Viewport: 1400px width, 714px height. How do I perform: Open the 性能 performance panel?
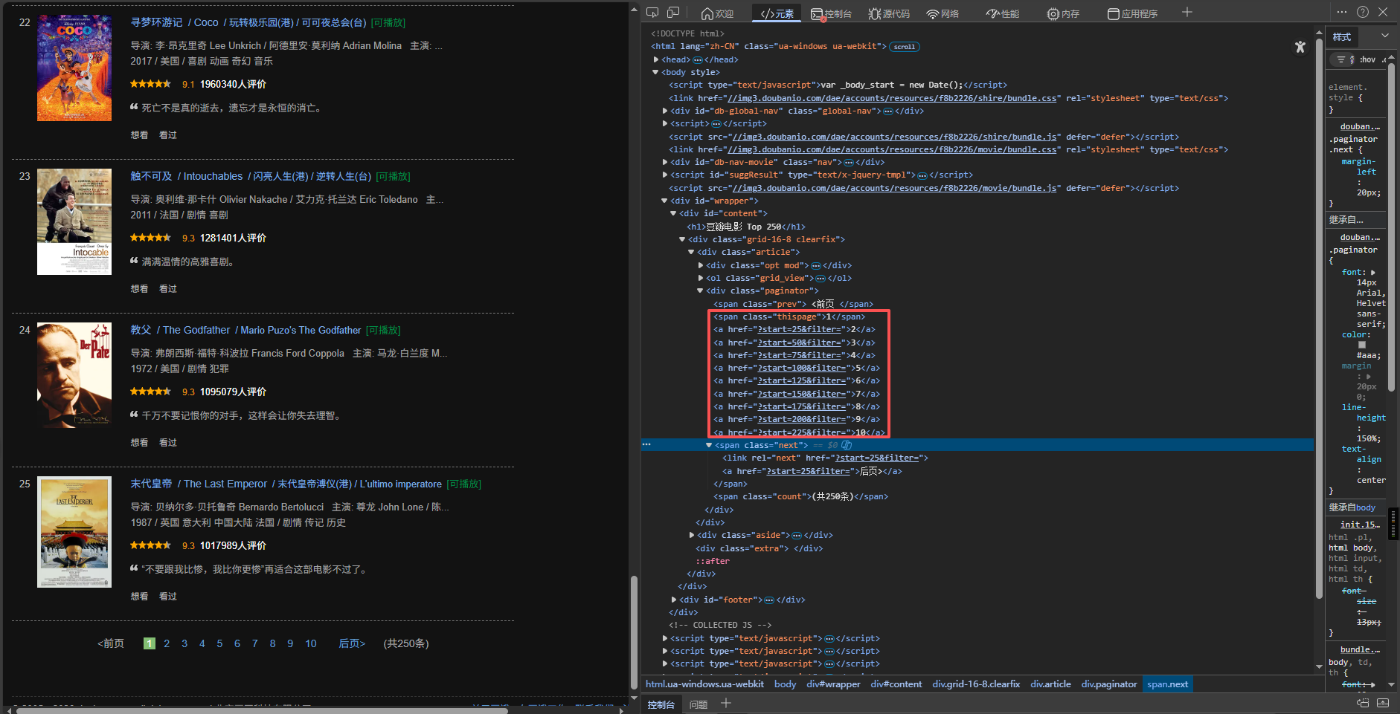(1002, 13)
